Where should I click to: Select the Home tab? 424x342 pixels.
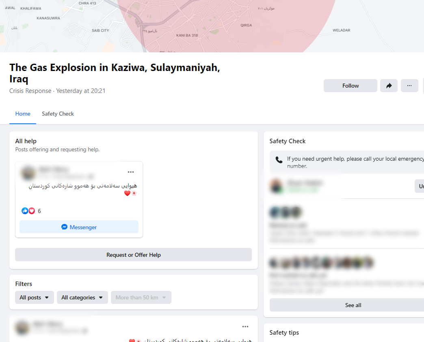23,114
